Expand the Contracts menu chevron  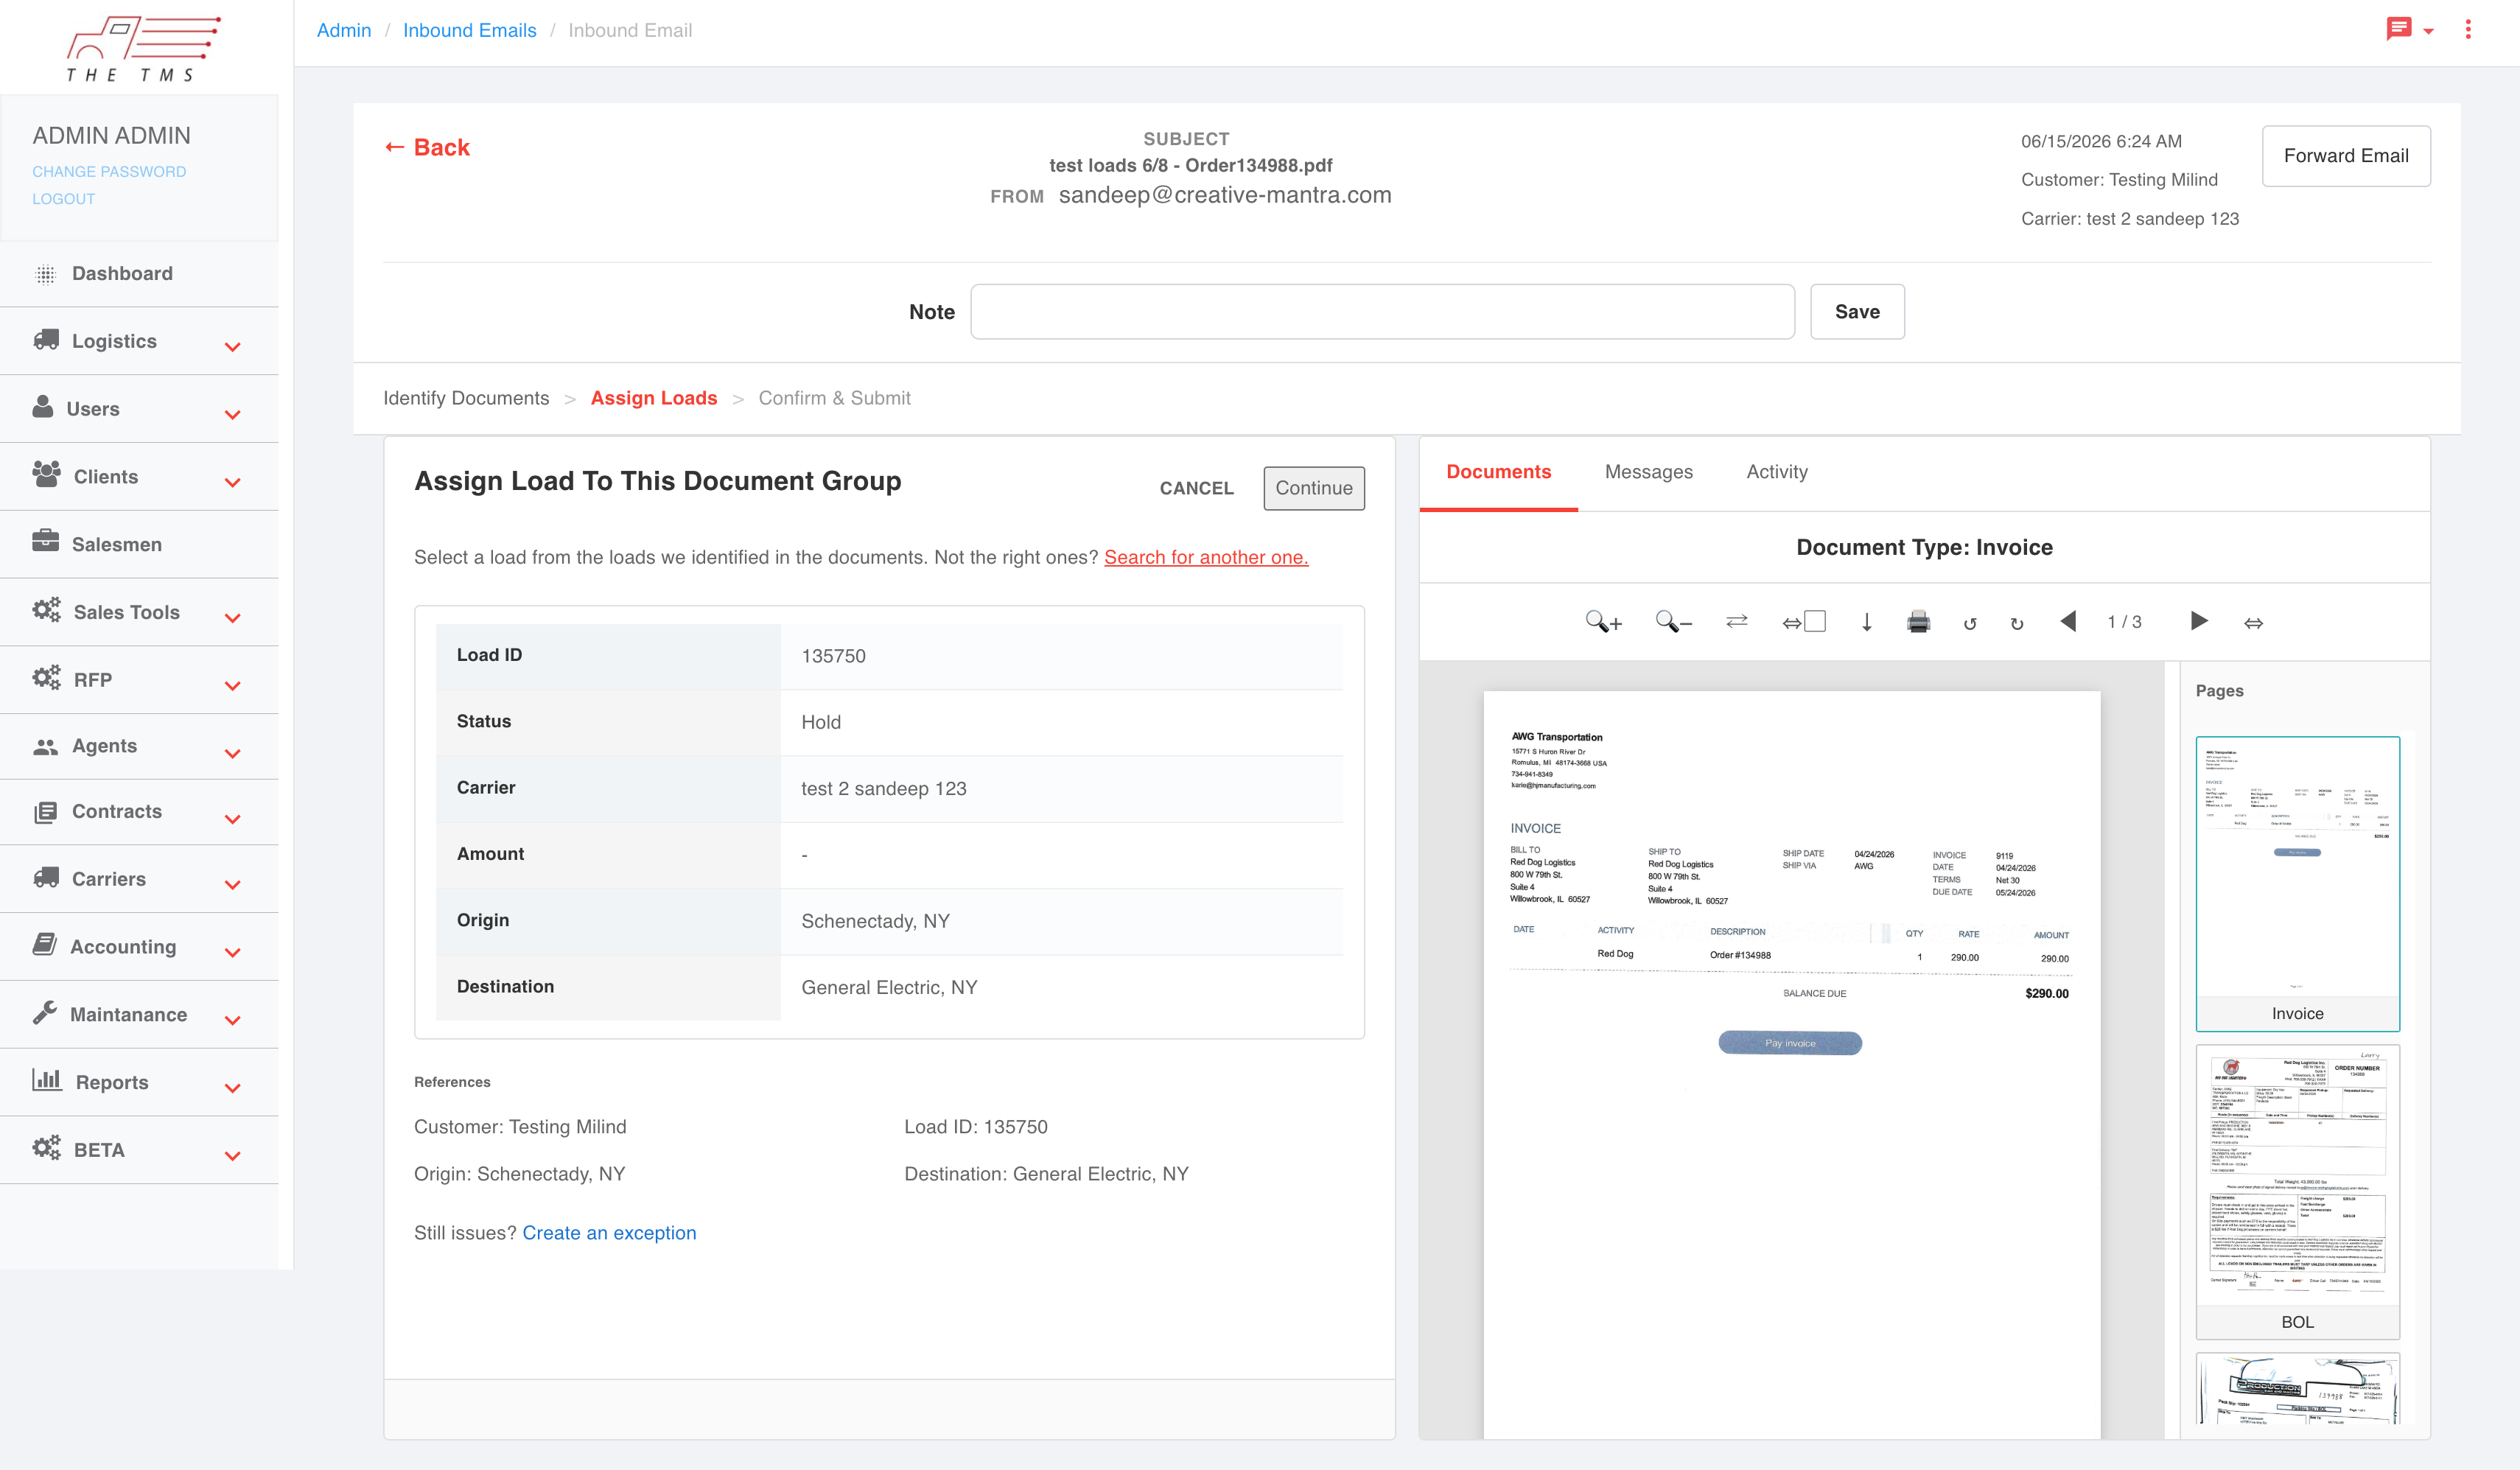coord(233,819)
